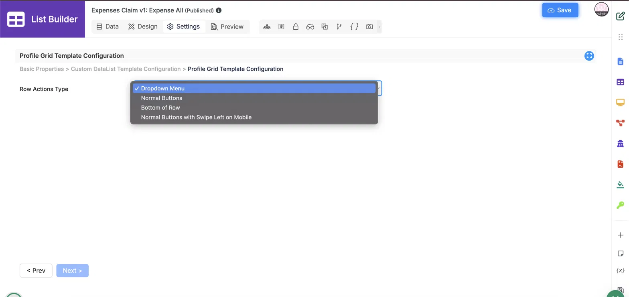This screenshot has height=297, width=629.
Task: Click the blue Save button
Action: [560, 10]
